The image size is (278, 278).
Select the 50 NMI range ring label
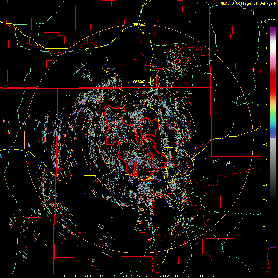pos(139,82)
